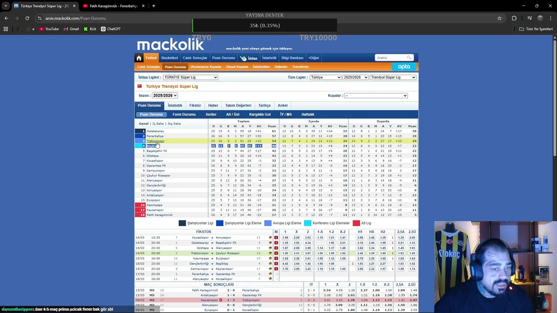
Task: Open the opta logo link
Action: pyautogui.click(x=404, y=67)
